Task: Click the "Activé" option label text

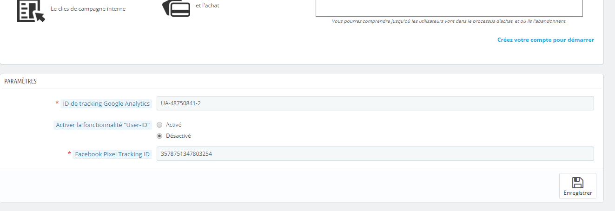Action: 173,125
